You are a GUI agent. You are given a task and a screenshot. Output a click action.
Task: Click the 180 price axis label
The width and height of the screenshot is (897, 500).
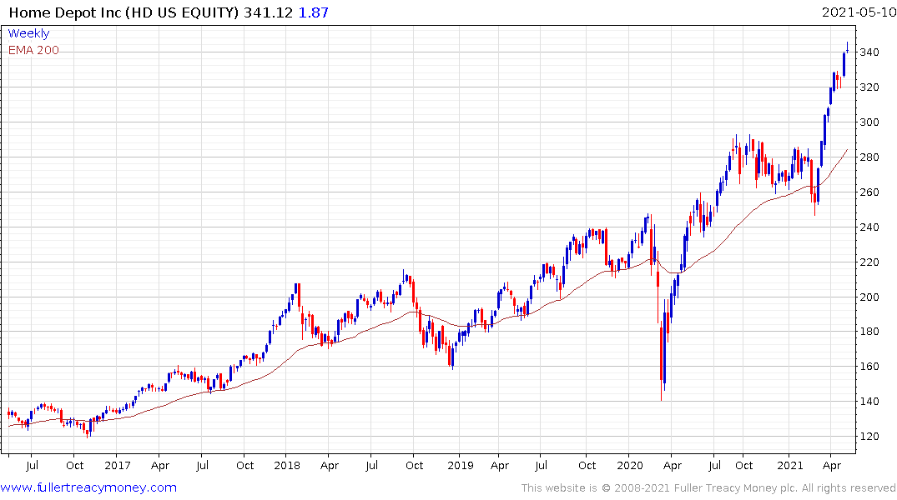point(869,332)
